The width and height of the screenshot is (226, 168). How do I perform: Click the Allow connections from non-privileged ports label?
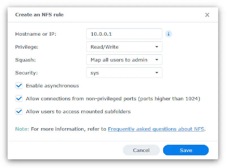pyautogui.click(x=113, y=99)
